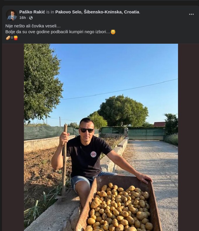
Task: Click the caption text "Nije nešto ali čovika veseli"
Action: click(x=33, y=26)
